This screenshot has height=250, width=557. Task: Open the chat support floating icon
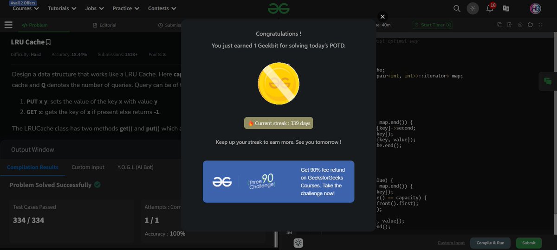[x=548, y=81]
